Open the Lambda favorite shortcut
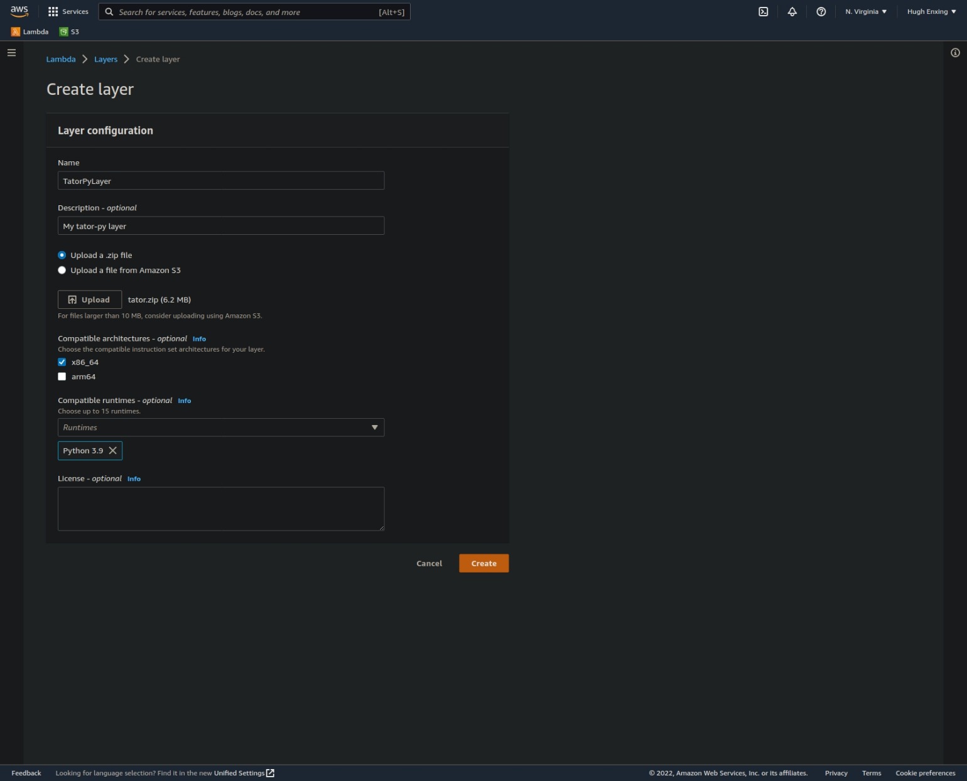The height and width of the screenshot is (781, 967). click(30, 31)
